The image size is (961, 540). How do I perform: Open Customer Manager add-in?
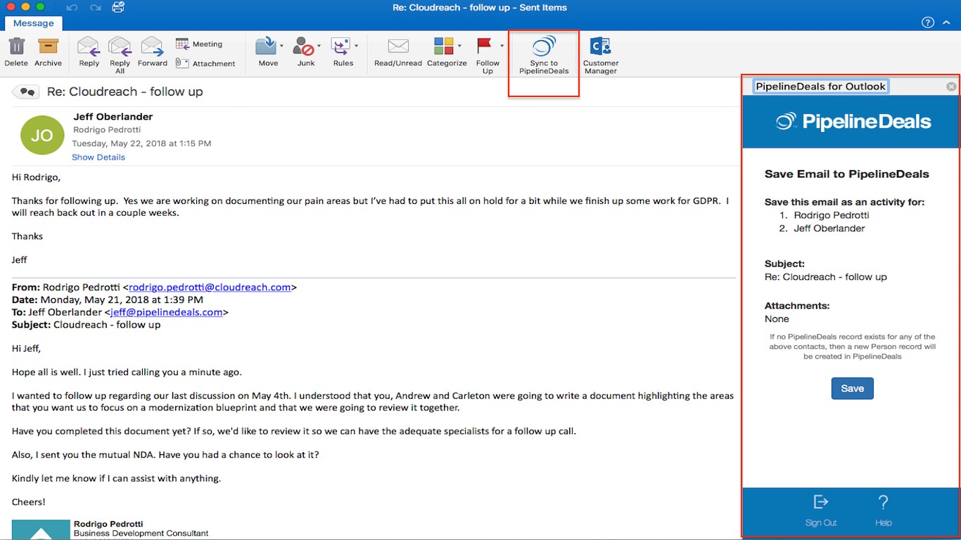tap(600, 56)
